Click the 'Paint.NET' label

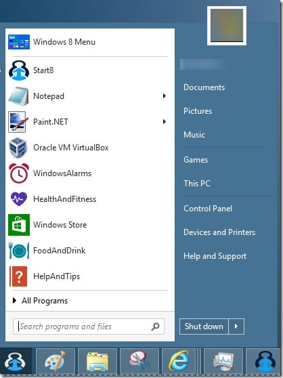tap(51, 122)
